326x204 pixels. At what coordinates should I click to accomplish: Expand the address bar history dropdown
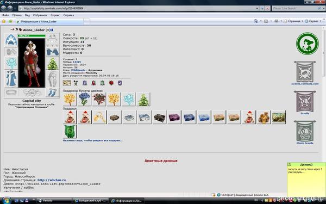pyautogui.click(x=257, y=8)
